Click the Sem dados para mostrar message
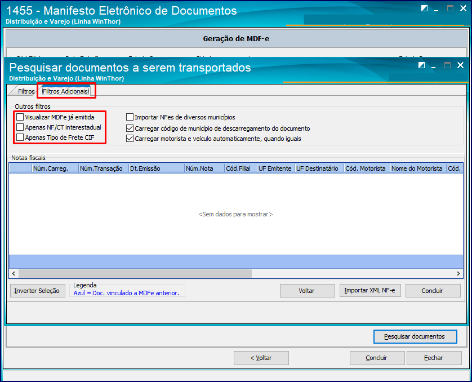 click(235, 214)
